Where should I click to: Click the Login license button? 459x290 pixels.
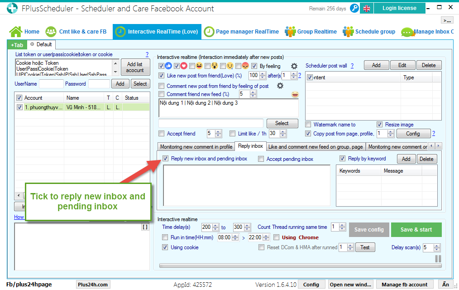[x=399, y=8]
